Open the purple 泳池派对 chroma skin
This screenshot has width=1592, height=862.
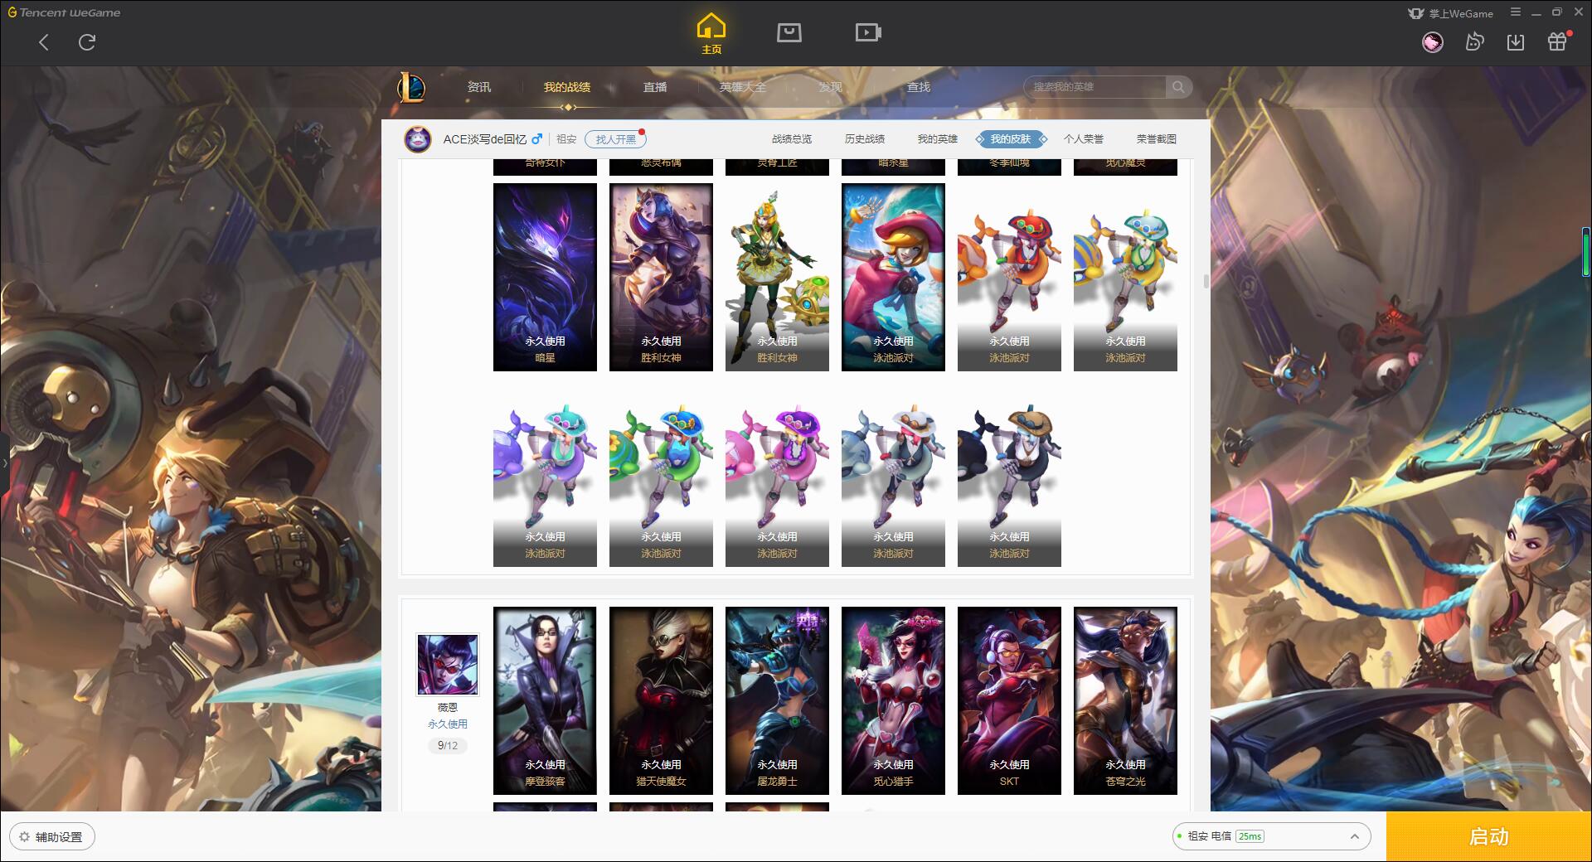545,472
